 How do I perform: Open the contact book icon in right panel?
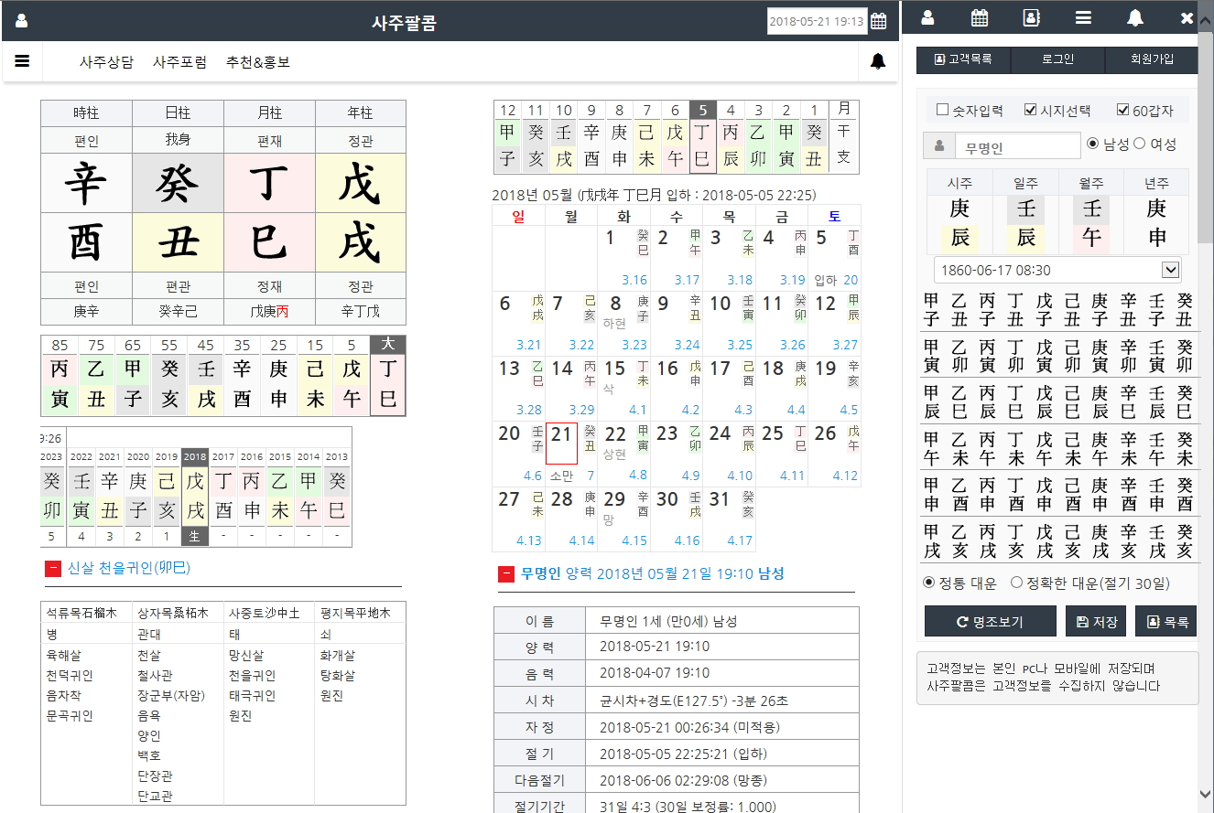(1031, 17)
